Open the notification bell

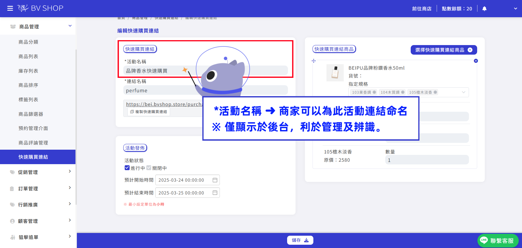[x=485, y=9]
